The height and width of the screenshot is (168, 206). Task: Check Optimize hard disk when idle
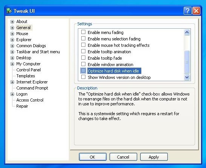click(83, 71)
